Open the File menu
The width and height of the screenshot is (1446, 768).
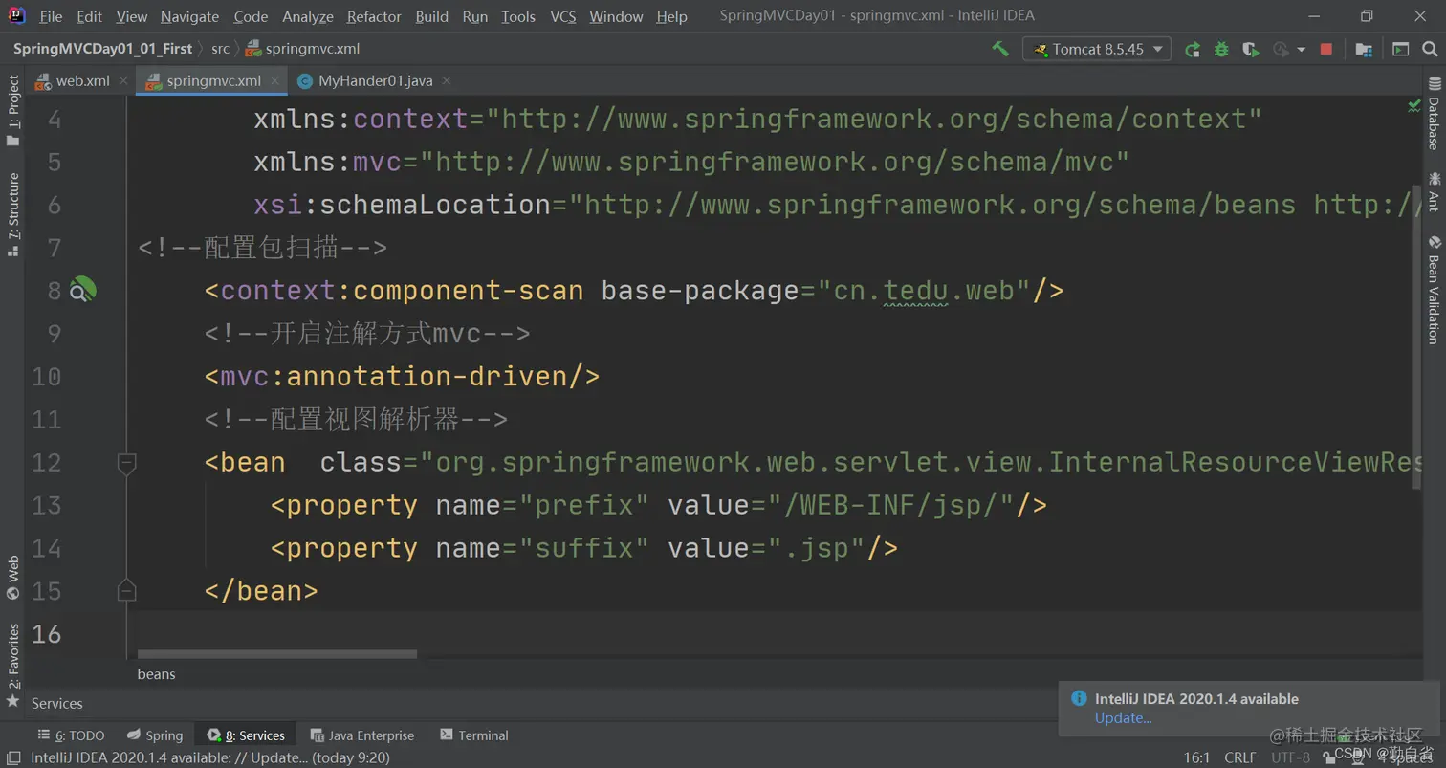tap(51, 16)
